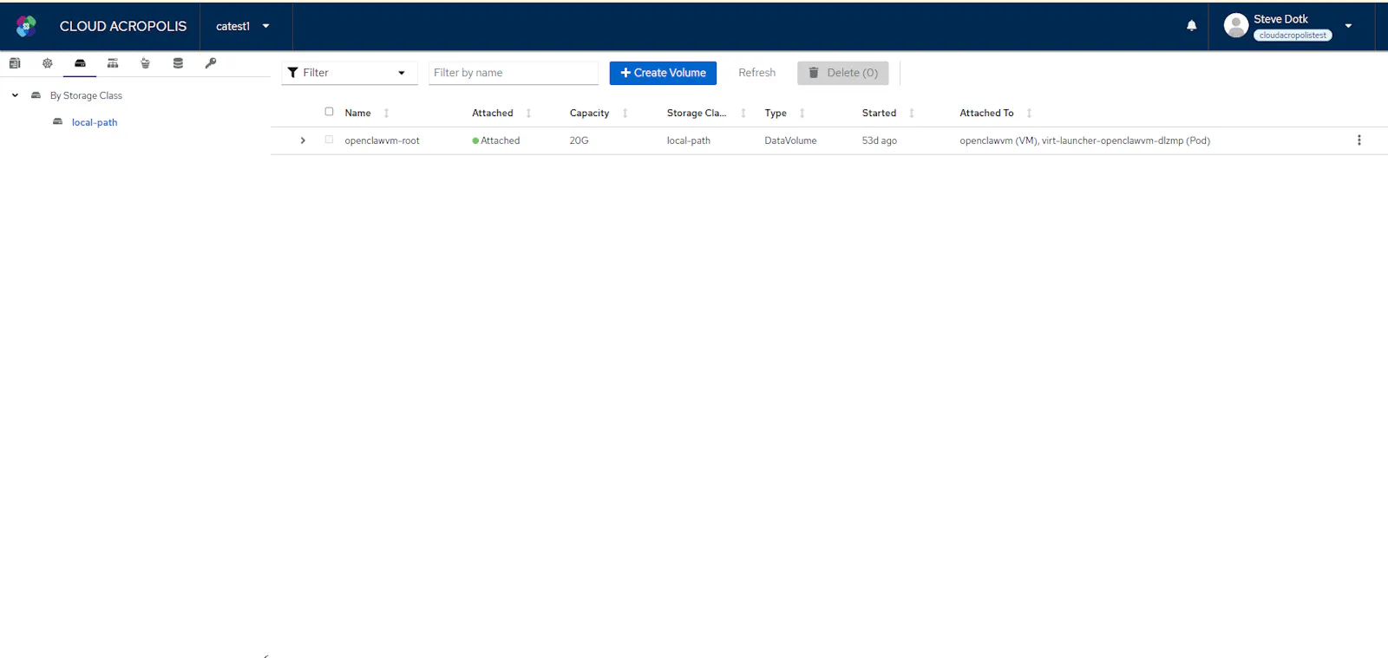This screenshot has height=658, width=1388.
Task: Open the network load-balancer tab icon
Action: click(113, 63)
